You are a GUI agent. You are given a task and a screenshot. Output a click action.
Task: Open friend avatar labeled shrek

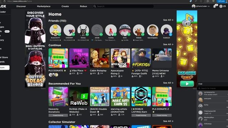(x=97, y=30)
